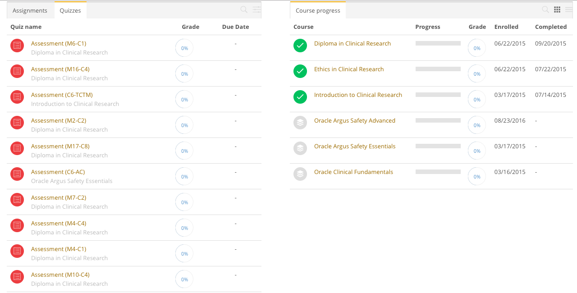This screenshot has height=293, width=577.
Task: Select the Quizzes tab
Action: coord(70,10)
